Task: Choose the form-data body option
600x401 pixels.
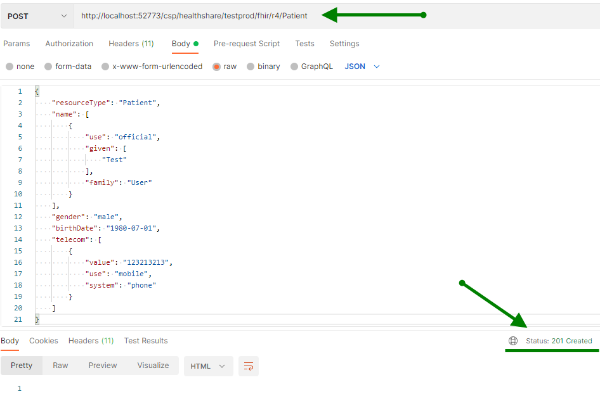Action: pos(48,67)
